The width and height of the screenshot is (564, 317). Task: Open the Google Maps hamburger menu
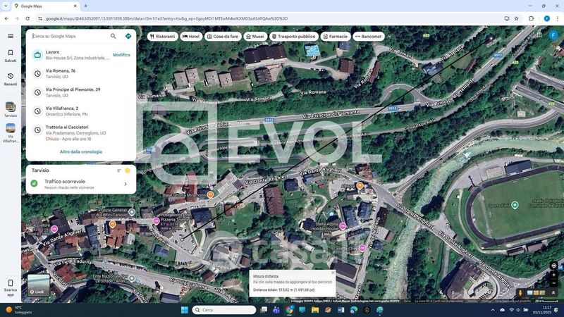pyautogui.click(x=11, y=36)
